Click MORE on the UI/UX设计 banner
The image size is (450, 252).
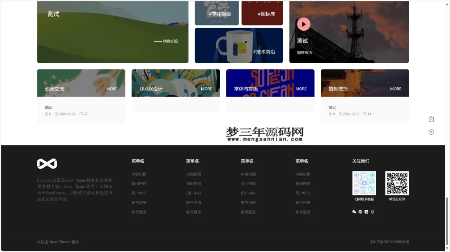click(x=207, y=89)
